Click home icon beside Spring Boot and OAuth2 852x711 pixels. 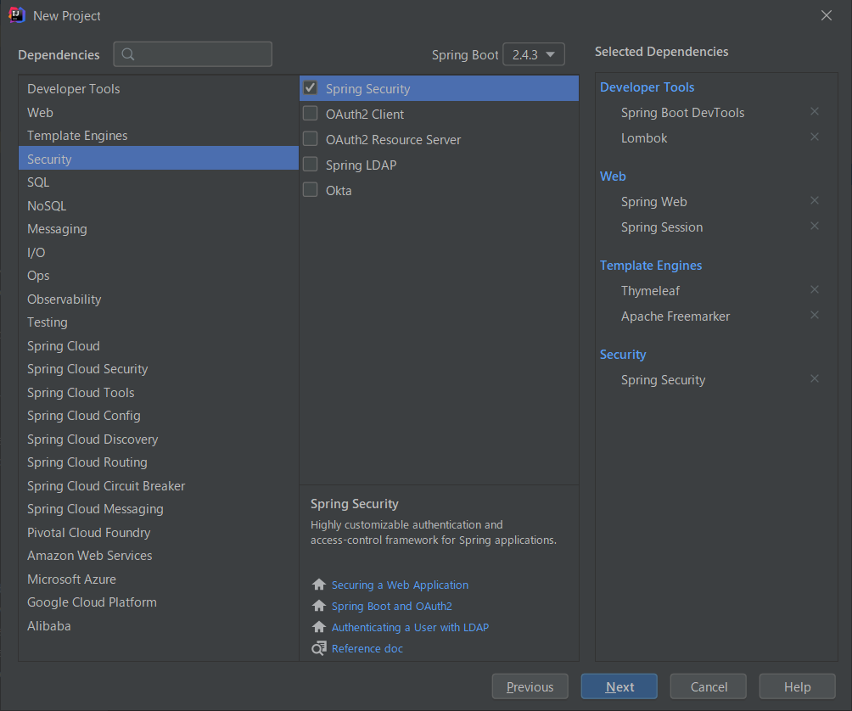tap(319, 606)
